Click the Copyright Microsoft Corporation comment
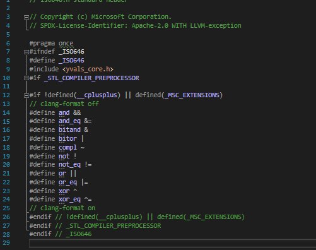Viewport: 316px width, 250px height. coord(100,17)
